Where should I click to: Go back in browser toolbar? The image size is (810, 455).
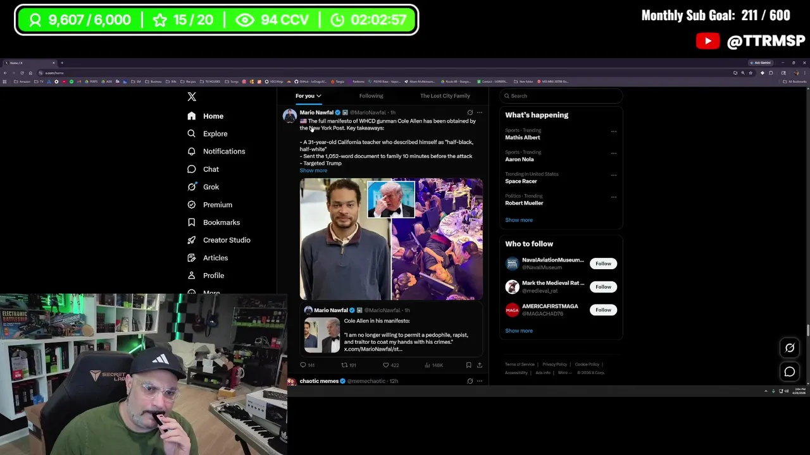5,73
